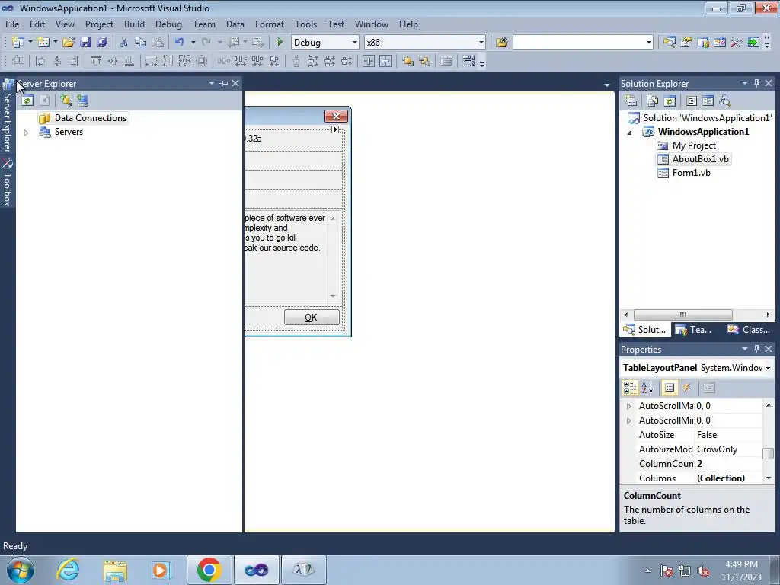Image resolution: width=780 pixels, height=585 pixels.
Task: Select AboutBox1.vb in Solution Explorer
Action: (x=701, y=159)
